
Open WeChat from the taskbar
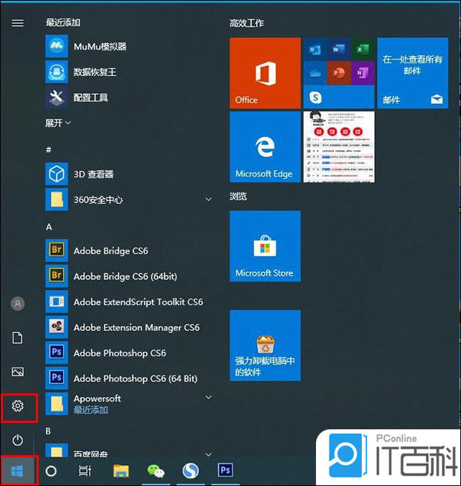(156, 471)
